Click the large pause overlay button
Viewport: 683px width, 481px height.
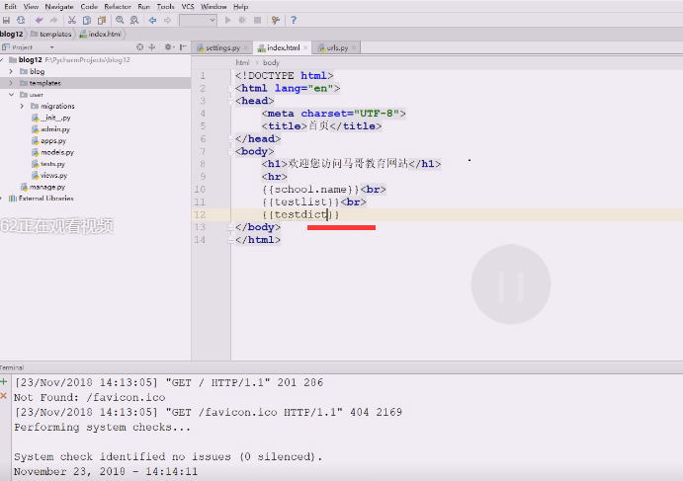pyautogui.click(x=510, y=284)
